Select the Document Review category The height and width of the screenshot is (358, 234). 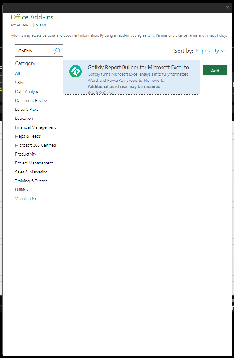pos(31,101)
